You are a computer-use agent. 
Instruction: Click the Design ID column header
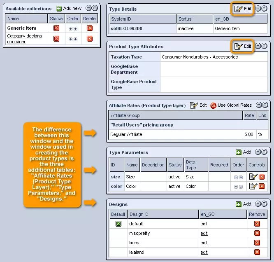163,214
